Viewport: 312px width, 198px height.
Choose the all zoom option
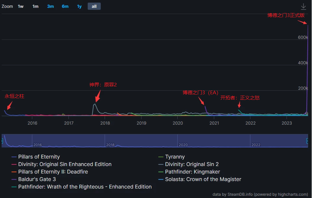pos(94,7)
